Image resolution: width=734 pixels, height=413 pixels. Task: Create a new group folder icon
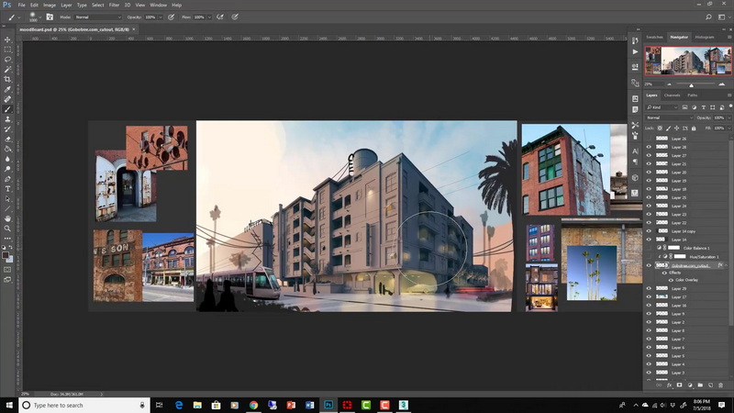point(700,385)
